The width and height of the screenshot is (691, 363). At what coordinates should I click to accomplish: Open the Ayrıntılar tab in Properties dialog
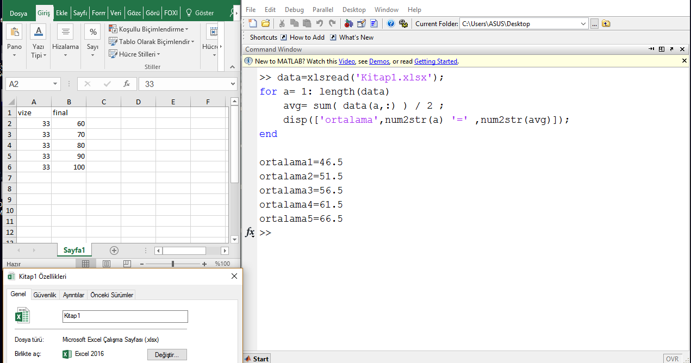click(73, 295)
